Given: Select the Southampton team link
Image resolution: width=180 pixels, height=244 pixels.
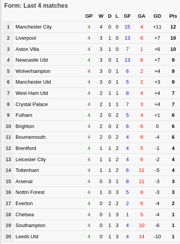Looking at the screenshot, I should pos(30,225).
